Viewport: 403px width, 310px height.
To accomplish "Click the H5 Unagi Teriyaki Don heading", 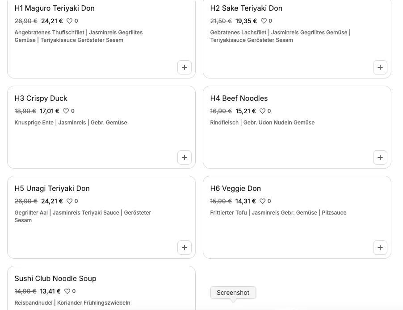I will [x=52, y=188].
